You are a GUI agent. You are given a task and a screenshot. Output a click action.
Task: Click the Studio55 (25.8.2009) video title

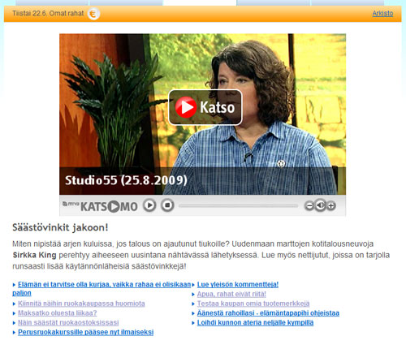(126, 180)
